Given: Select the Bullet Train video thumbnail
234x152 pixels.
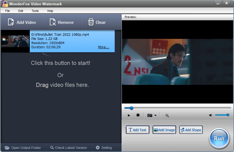Looking at the screenshot, I should tap(15, 41).
